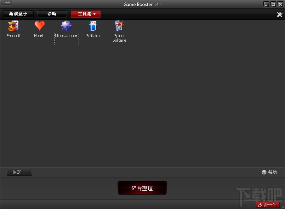Open the wrench and screwdriver settings icon
Screen dimensions: 285x209
tap(280, 14)
